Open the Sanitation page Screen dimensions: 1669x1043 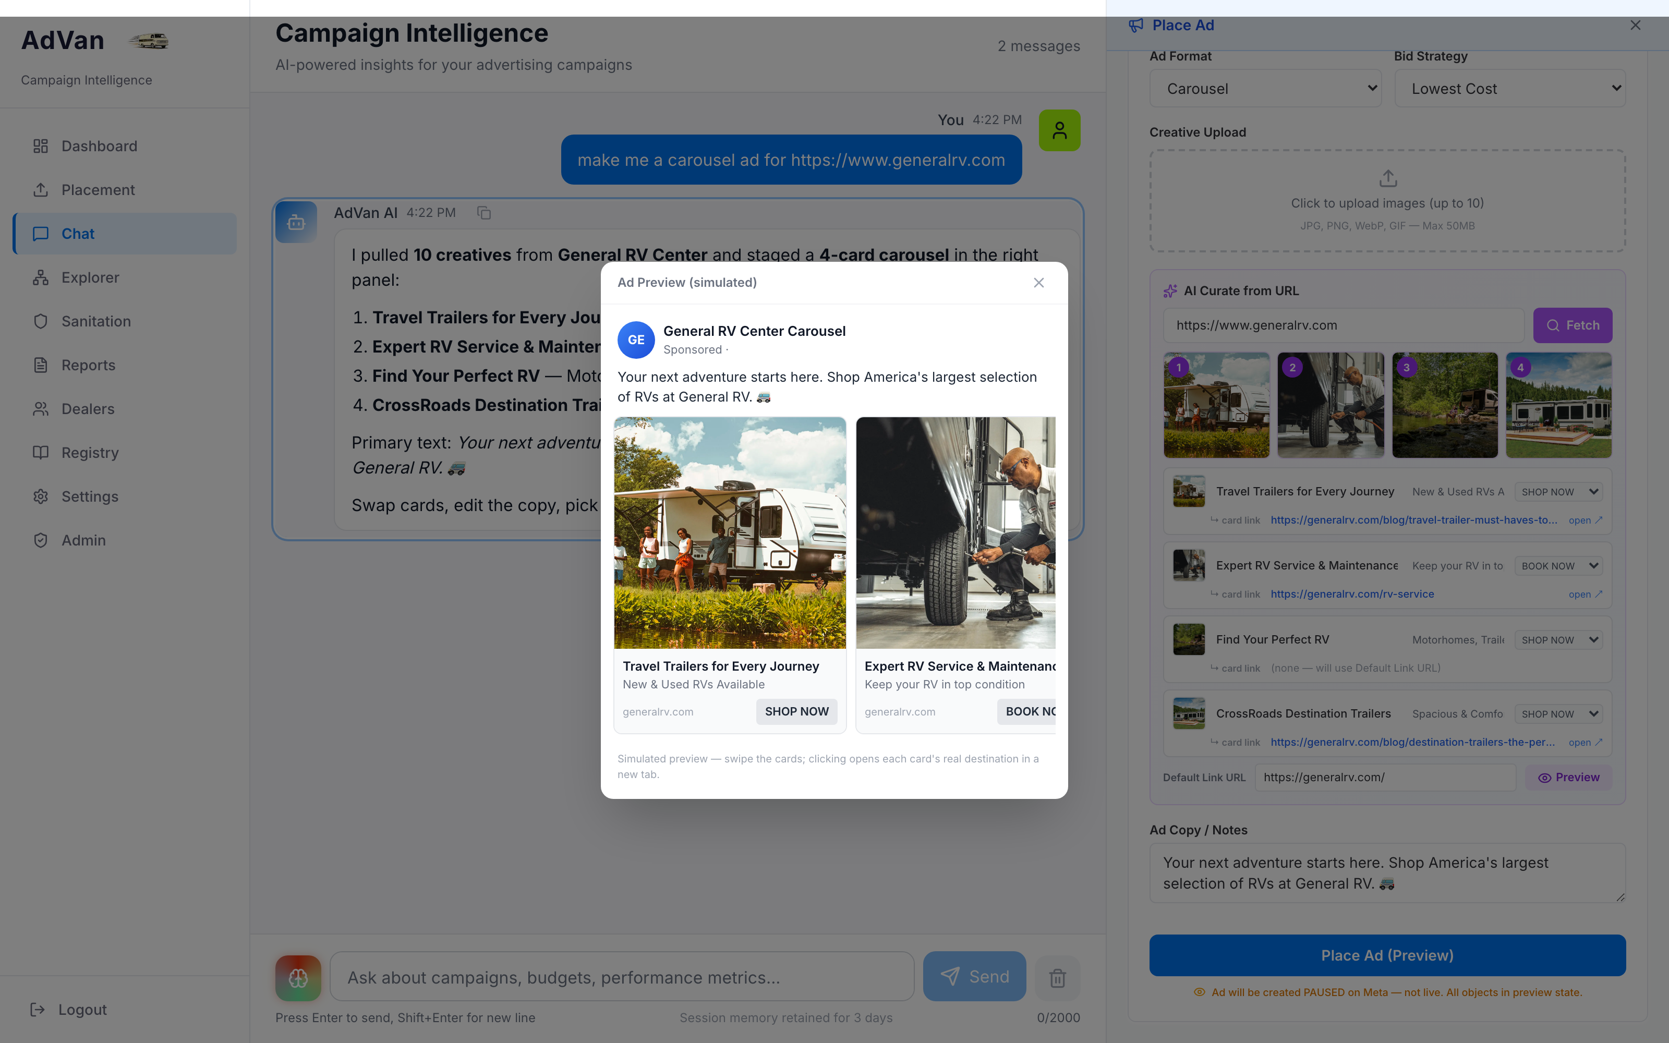coord(125,321)
